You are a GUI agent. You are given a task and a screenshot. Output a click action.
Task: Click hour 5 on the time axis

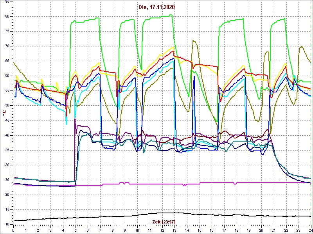(x=75, y=230)
